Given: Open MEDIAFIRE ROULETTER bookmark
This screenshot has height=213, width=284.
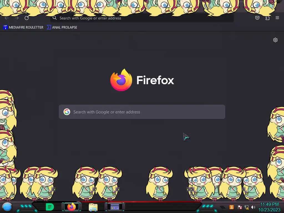Looking at the screenshot, I should coord(23,27).
